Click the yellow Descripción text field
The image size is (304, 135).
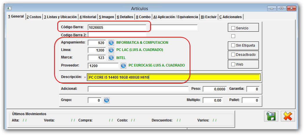click(174, 77)
